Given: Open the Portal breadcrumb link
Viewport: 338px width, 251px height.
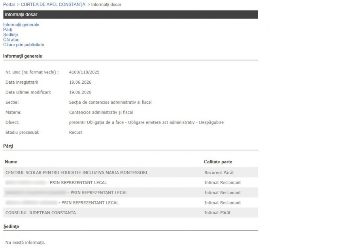Looking at the screenshot, I should click(9, 4).
